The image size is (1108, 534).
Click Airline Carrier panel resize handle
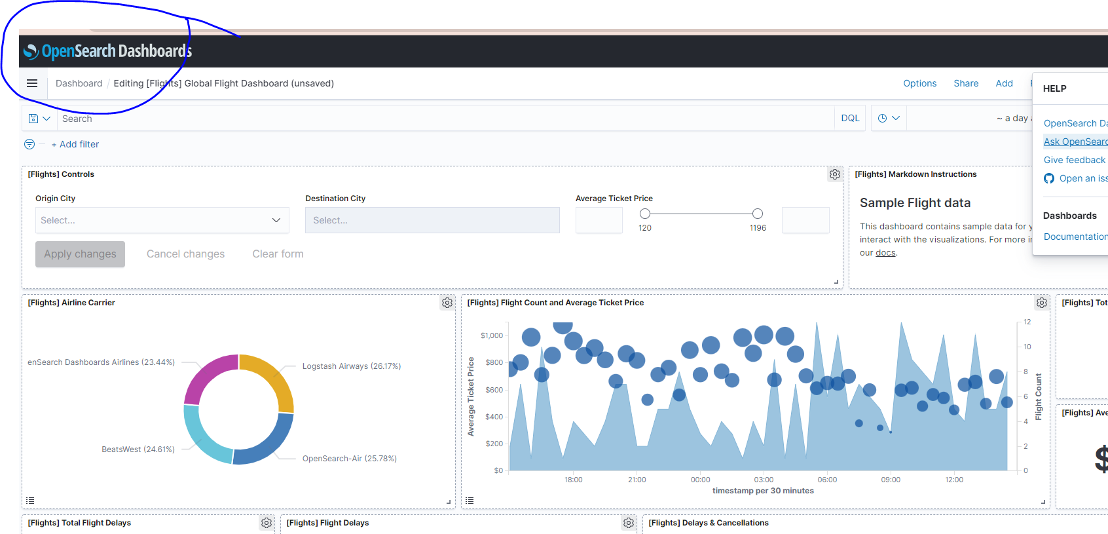tap(449, 502)
